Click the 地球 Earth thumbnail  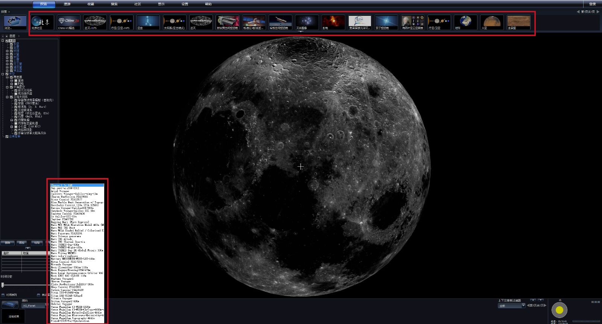pos(465,22)
